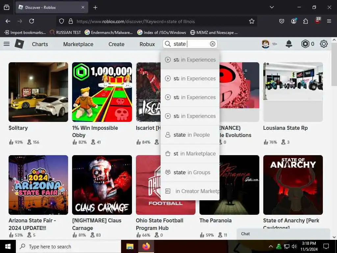Viewport: 337px width, 253px height.
Task: Open the State of Anarchy thumbnail
Action: tap(293, 185)
